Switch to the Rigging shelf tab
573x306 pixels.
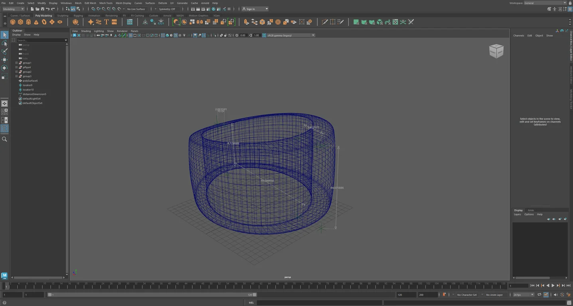click(78, 16)
